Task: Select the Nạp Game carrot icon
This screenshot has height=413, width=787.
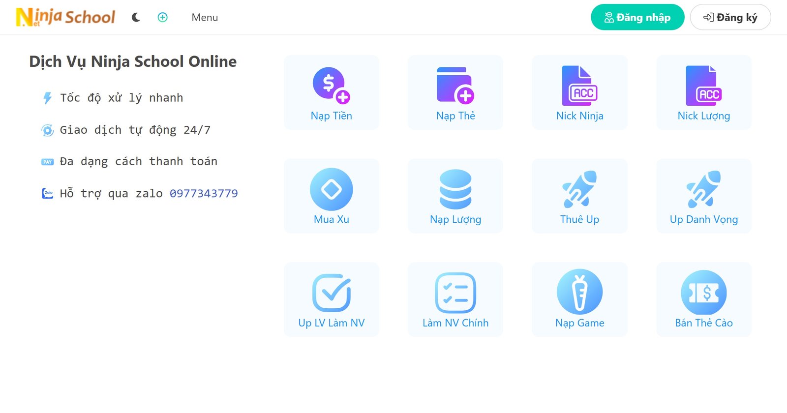Action: click(x=579, y=292)
